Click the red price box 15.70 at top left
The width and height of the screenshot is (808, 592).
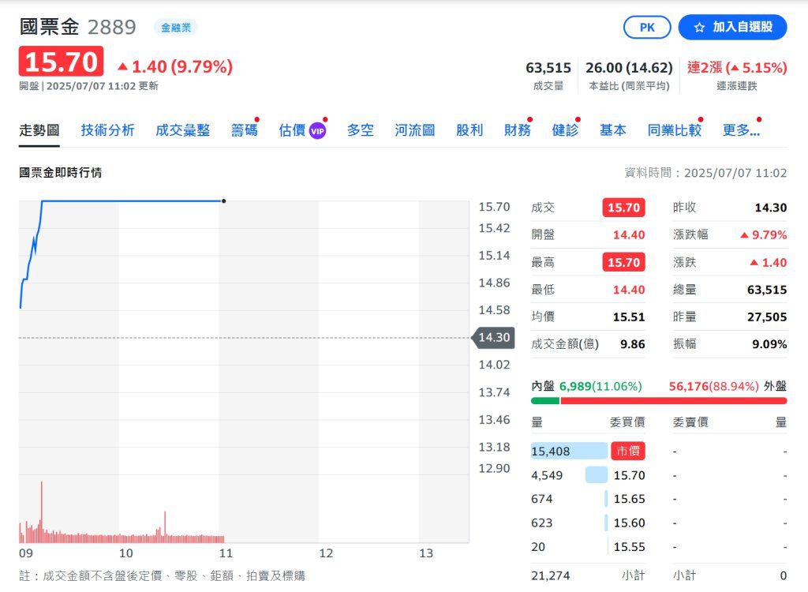pyautogui.click(x=60, y=61)
